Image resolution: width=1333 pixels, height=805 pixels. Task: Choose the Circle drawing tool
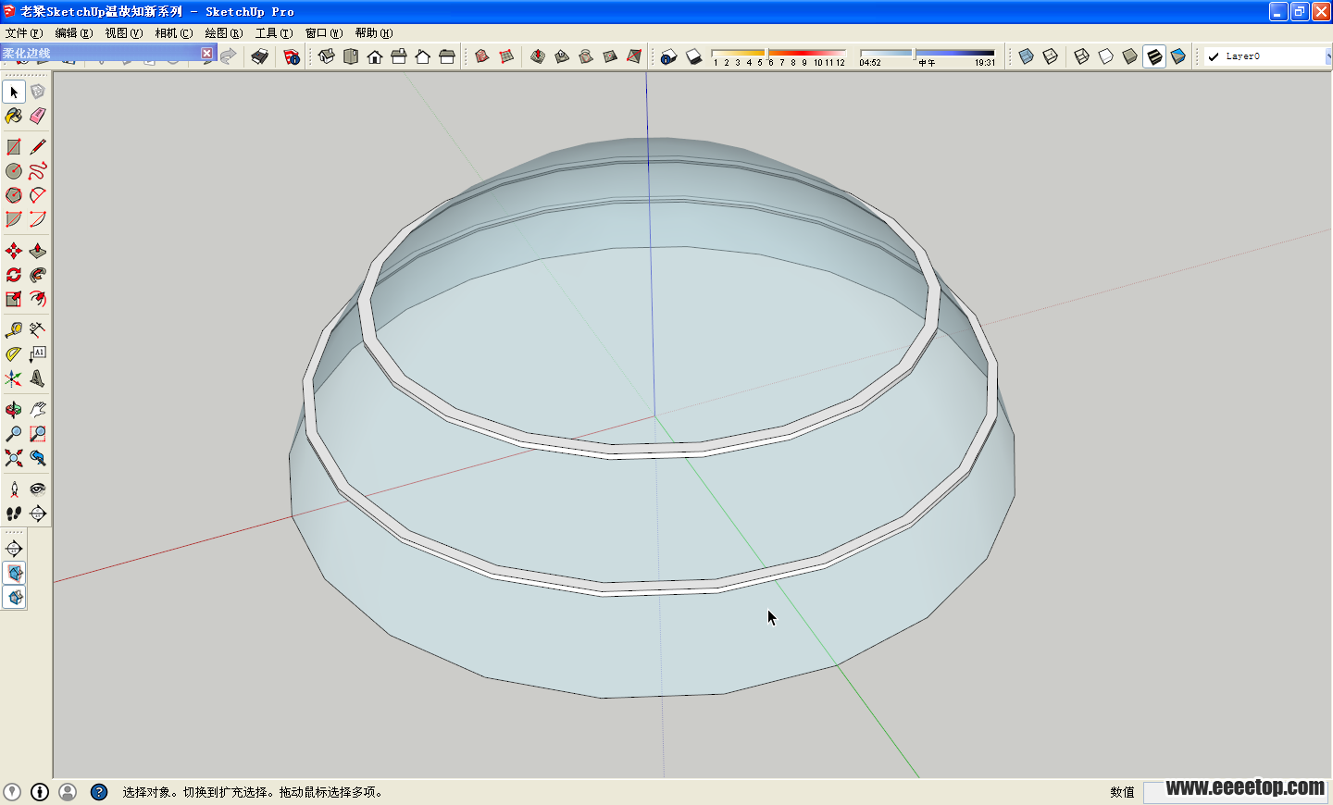click(14, 171)
